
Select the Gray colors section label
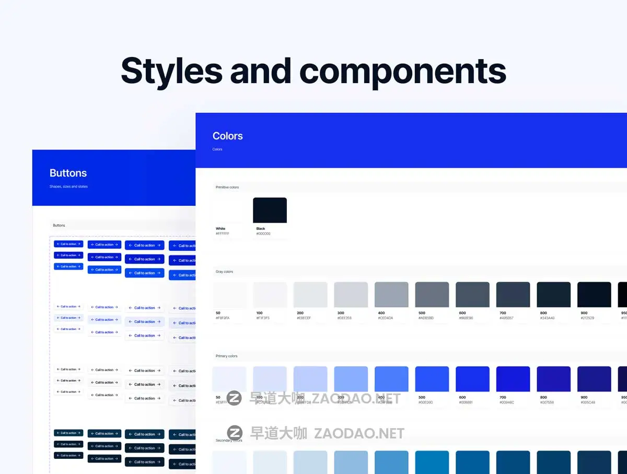[x=225, y=272]
